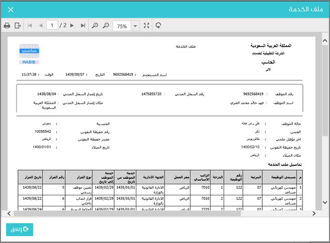
Task: Click the الراتب الاساسي column header
Action: pyautogui.click(x=201, y=177)
